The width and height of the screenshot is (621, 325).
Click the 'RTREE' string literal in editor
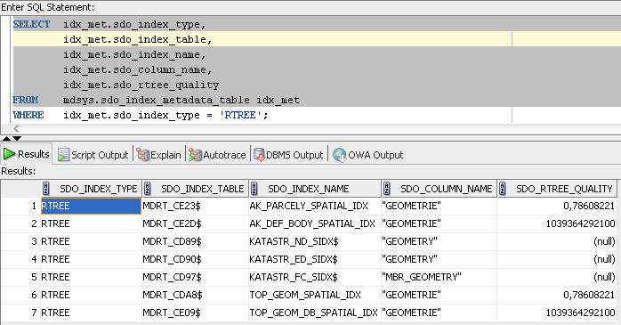[240, 115]
